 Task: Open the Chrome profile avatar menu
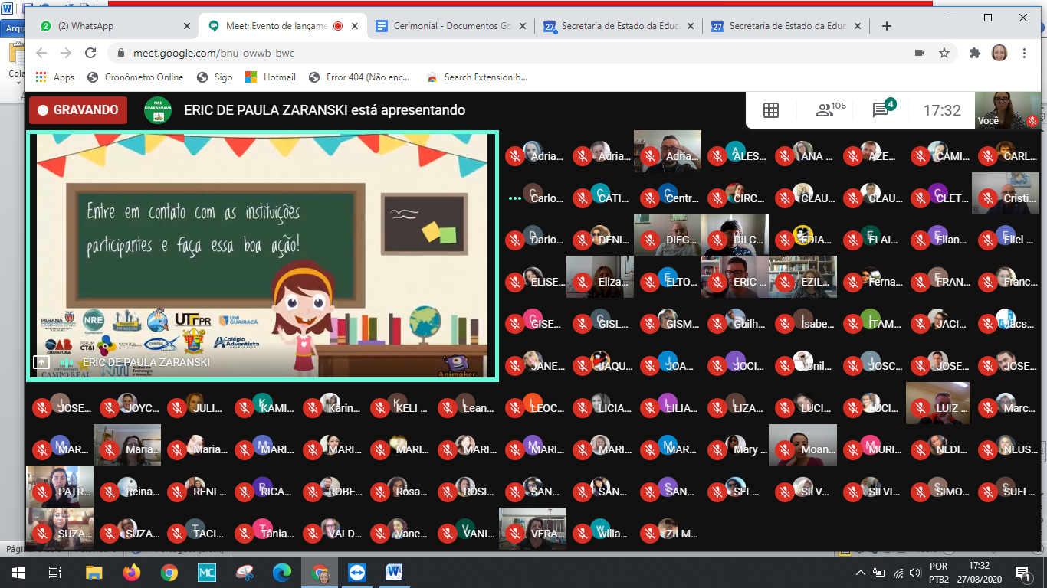999,53
